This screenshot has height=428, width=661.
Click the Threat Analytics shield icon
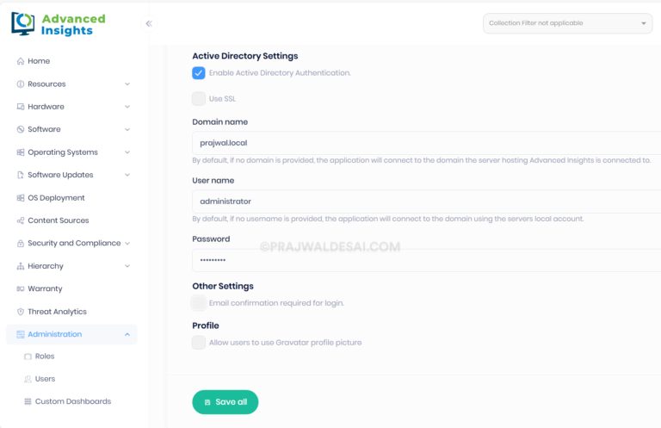(x=21, y=312)
